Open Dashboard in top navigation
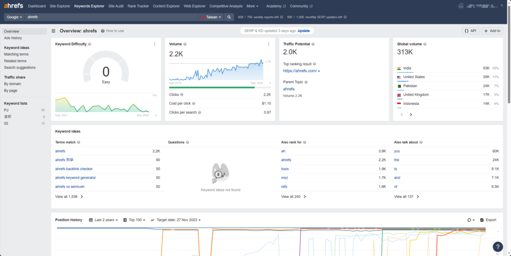The height and width of the screenshot is (256, 511). [37, 6]
